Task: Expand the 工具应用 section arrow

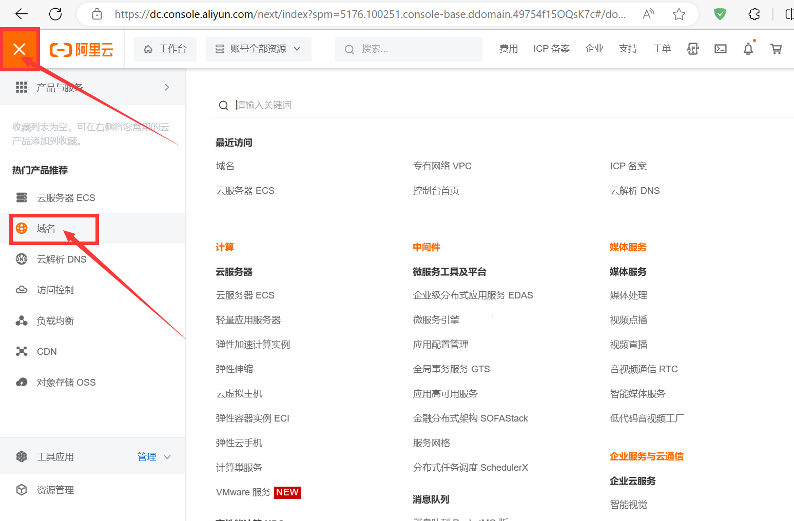Action: [167, 457]
